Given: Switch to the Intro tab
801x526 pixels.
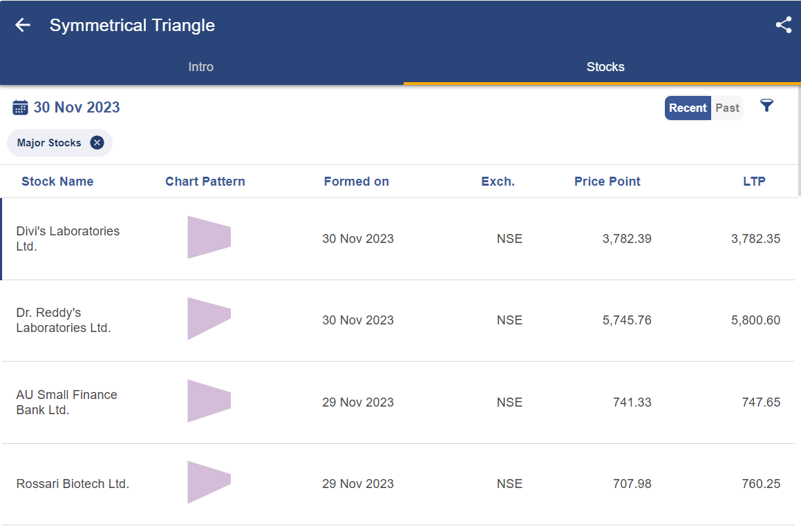Looking at the screenshot, I should 200,67.
